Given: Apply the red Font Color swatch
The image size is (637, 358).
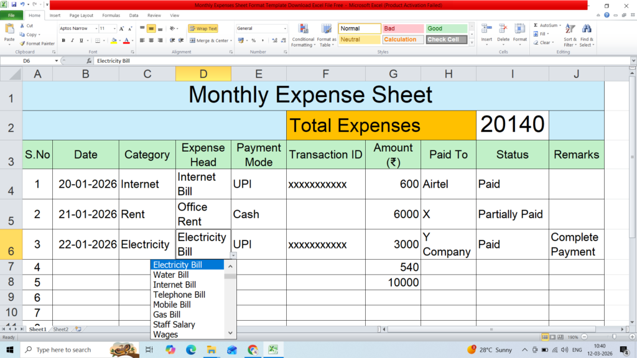Looking at the screenshot, I should coord(126,40).
